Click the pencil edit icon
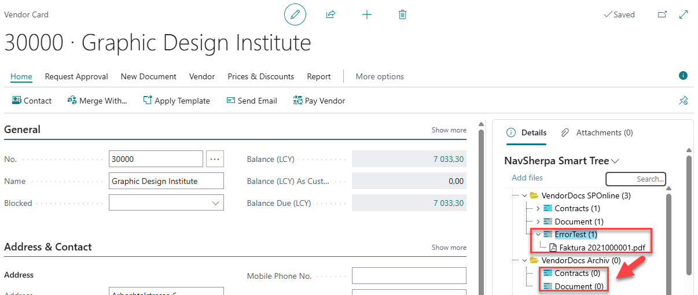698x295 pixels. point(295,14)
